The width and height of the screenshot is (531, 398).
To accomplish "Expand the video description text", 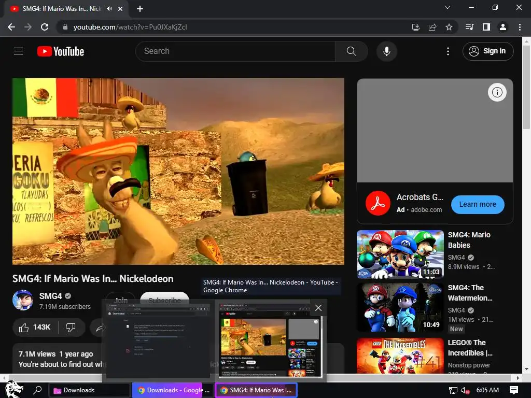I will tap(61, 364).
